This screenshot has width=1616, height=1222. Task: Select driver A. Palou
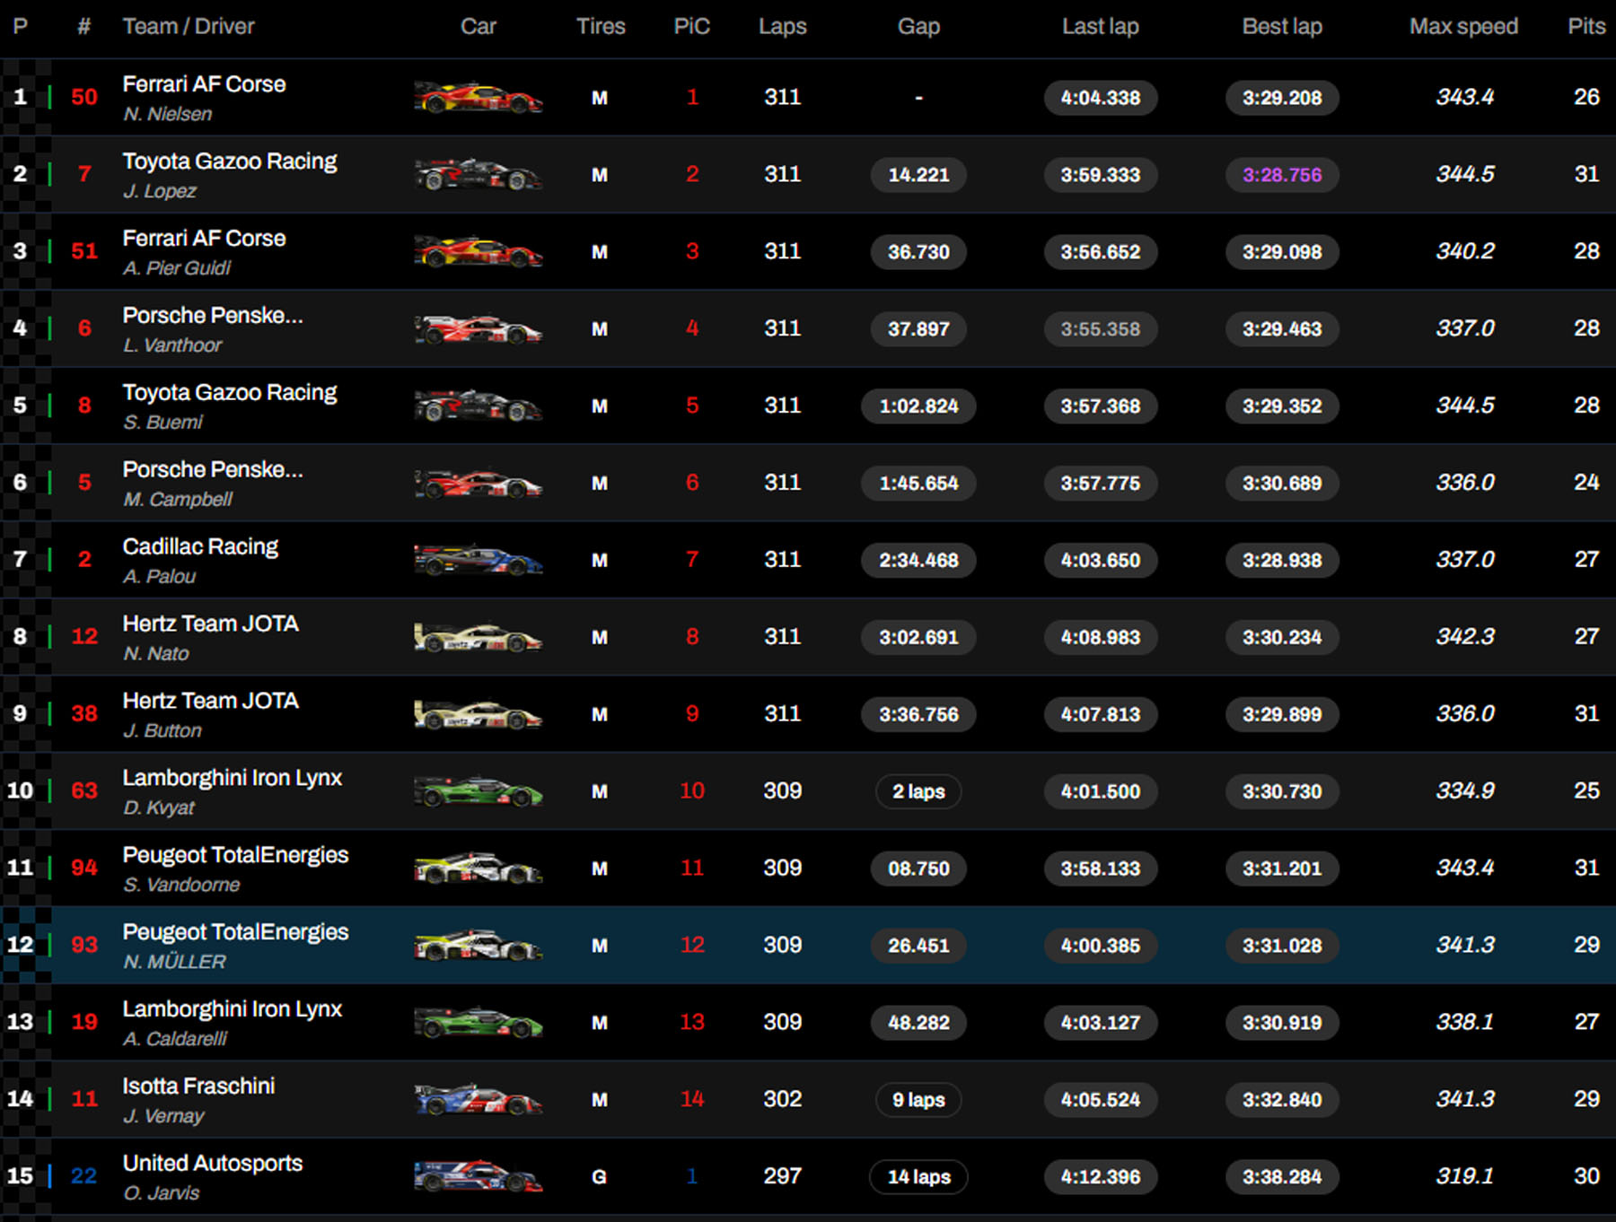point(160,577)
